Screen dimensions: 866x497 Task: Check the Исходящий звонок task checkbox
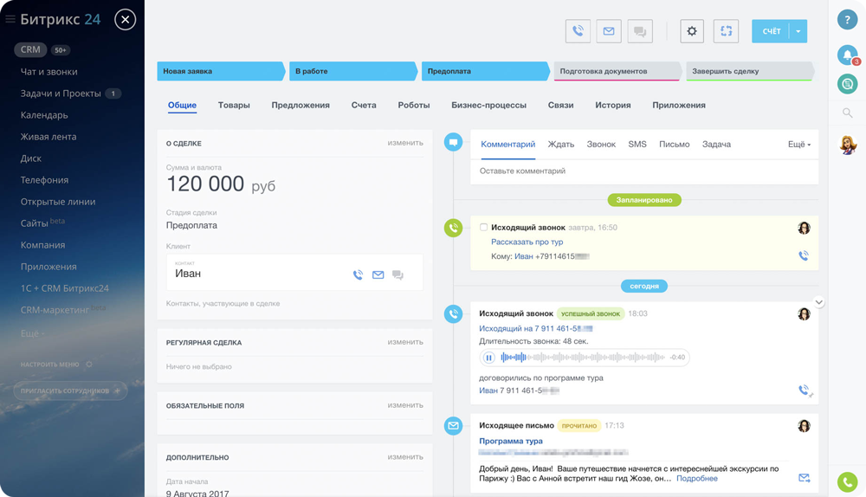click(483, 227)
